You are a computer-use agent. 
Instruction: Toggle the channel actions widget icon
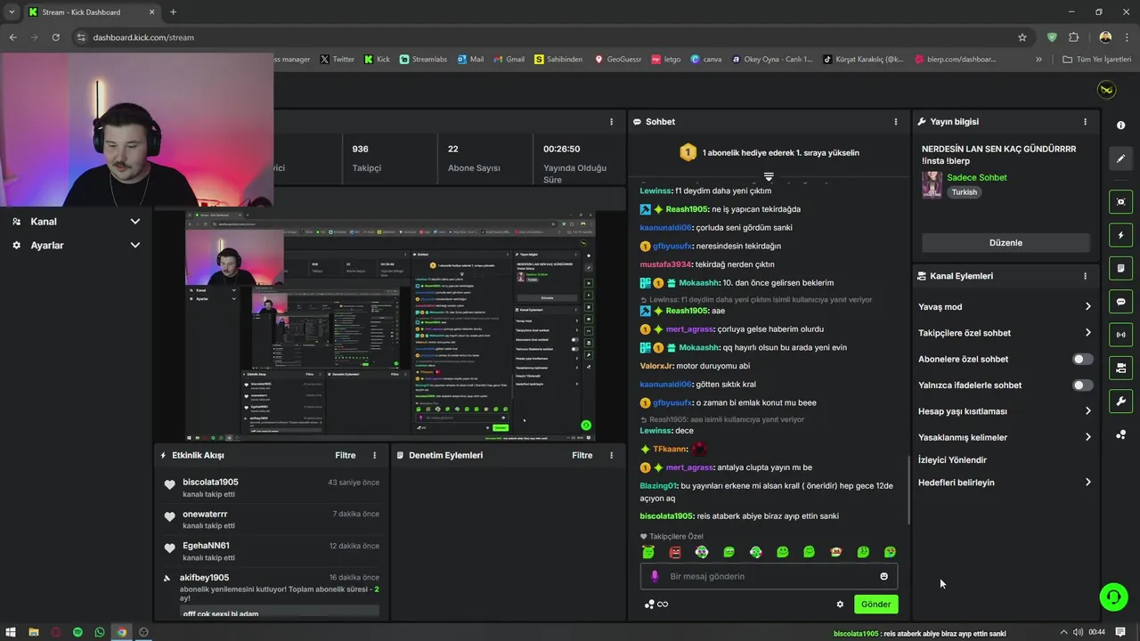pyautogui.click(x=1120, y=368)
